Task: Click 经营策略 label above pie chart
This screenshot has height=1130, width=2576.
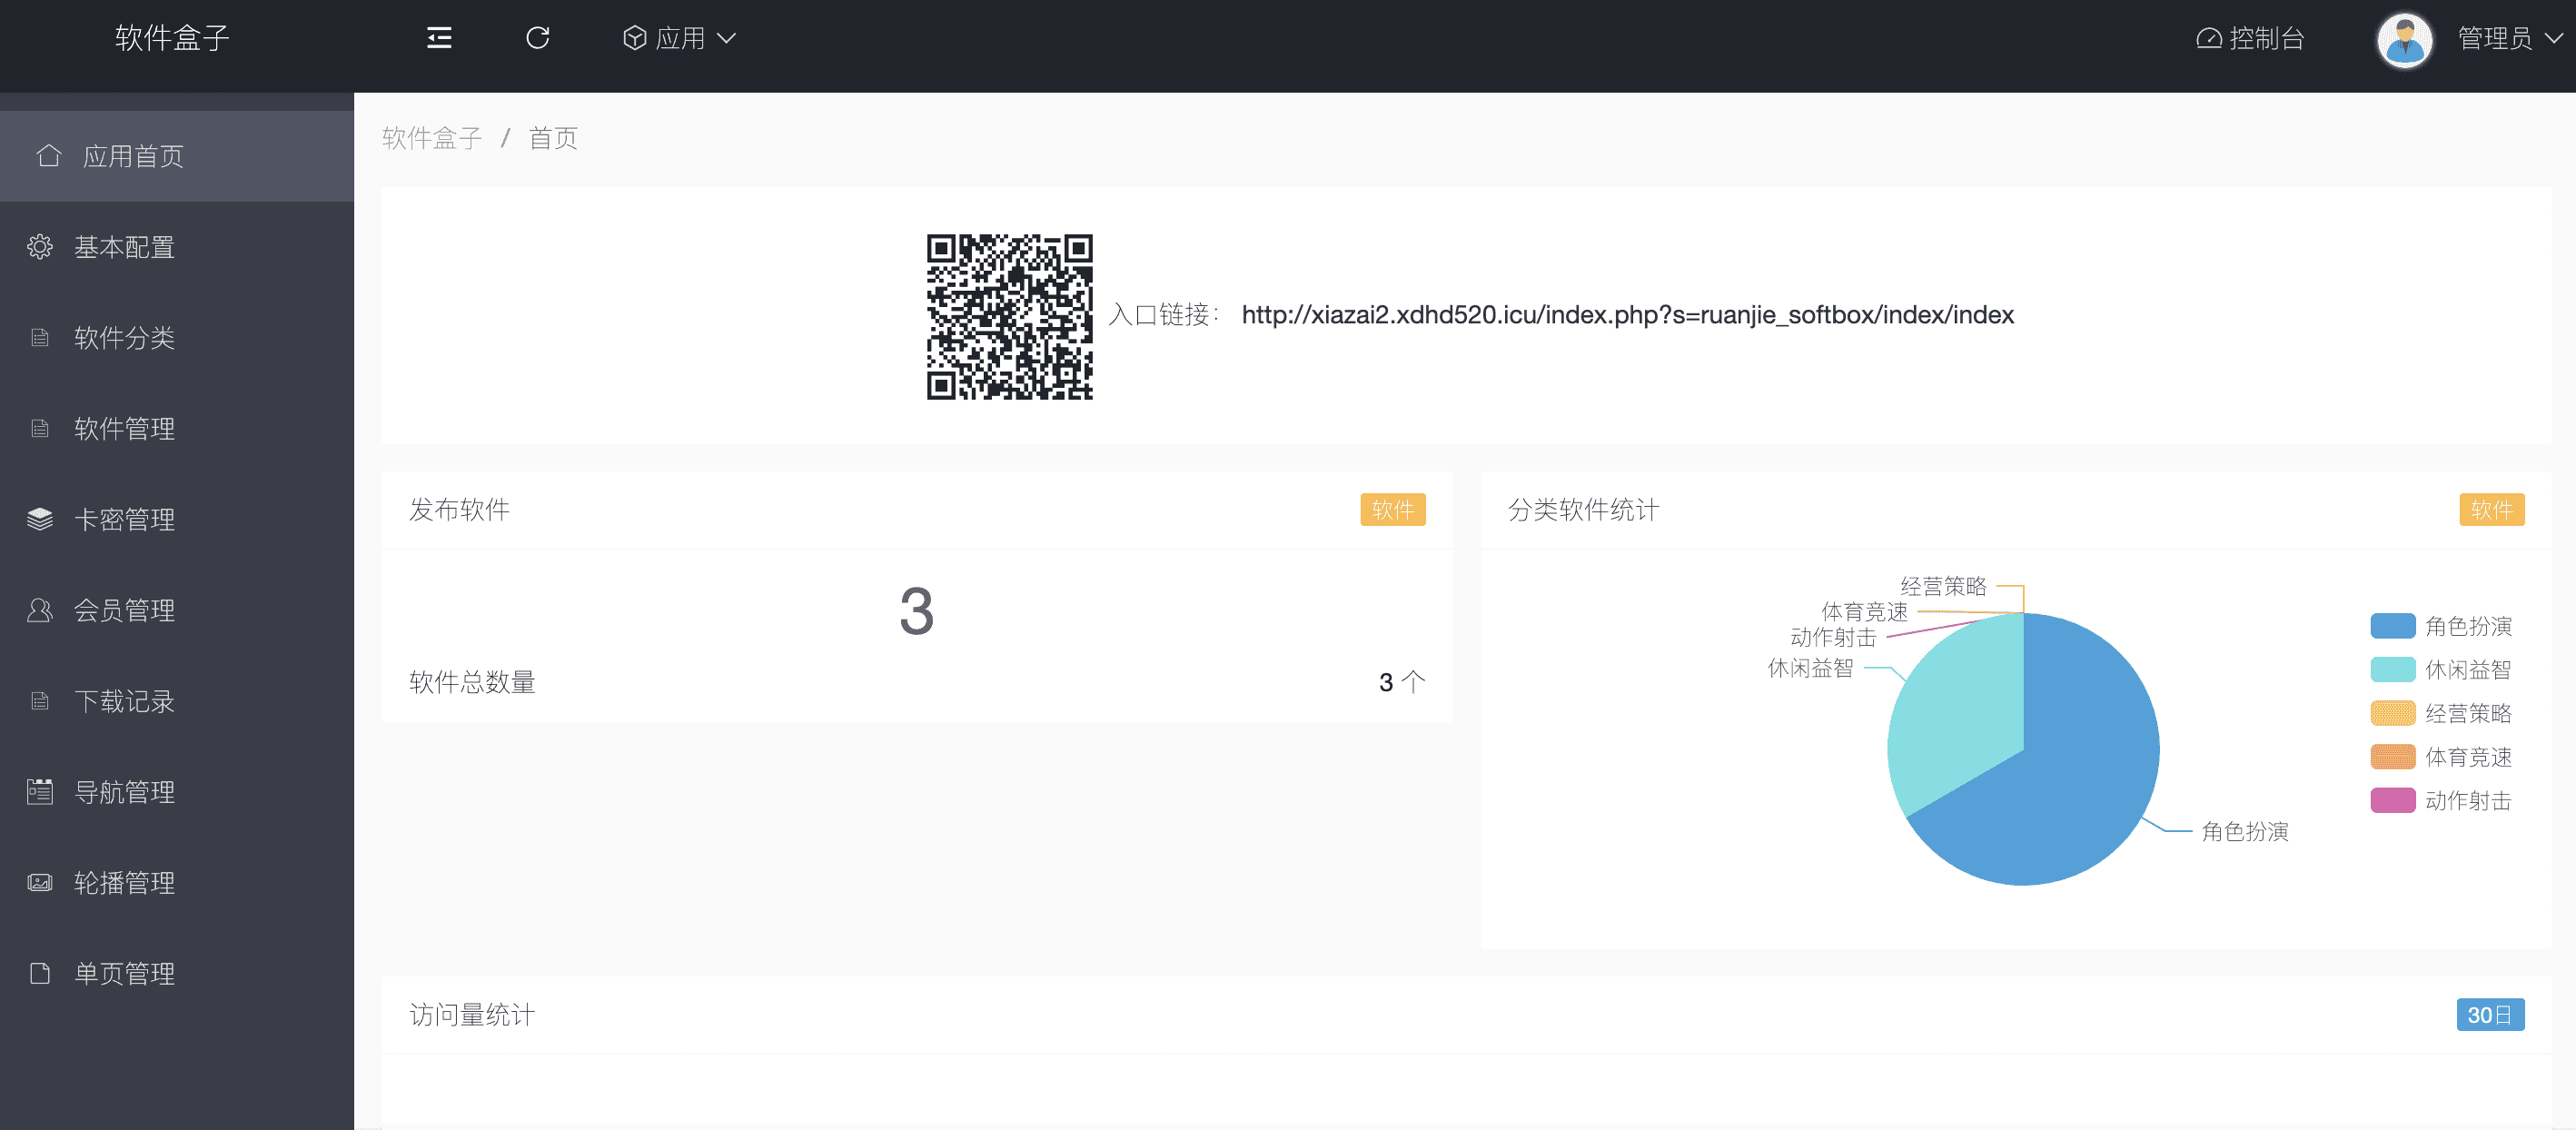Action: tap(1943, 587)
